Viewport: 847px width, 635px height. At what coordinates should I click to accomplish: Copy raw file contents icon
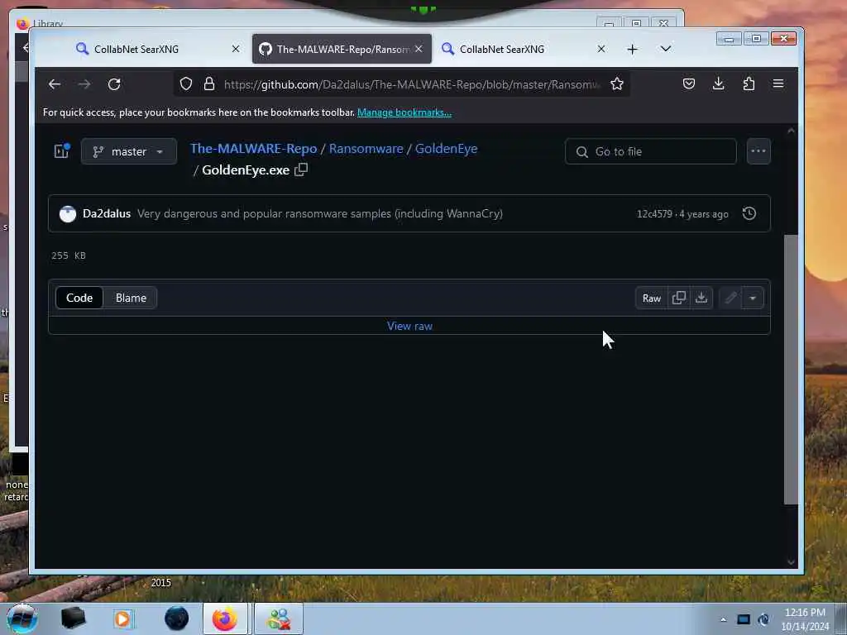tap(679, 298)
